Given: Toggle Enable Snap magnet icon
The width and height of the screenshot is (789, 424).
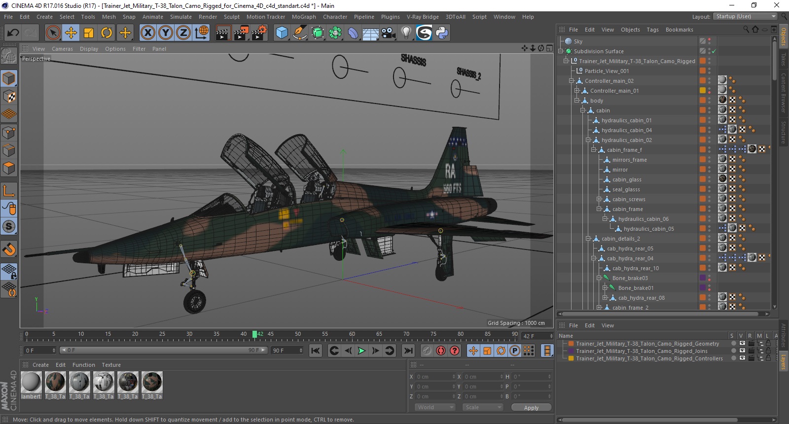Looking at the screenshot, I should click(9, 249).
